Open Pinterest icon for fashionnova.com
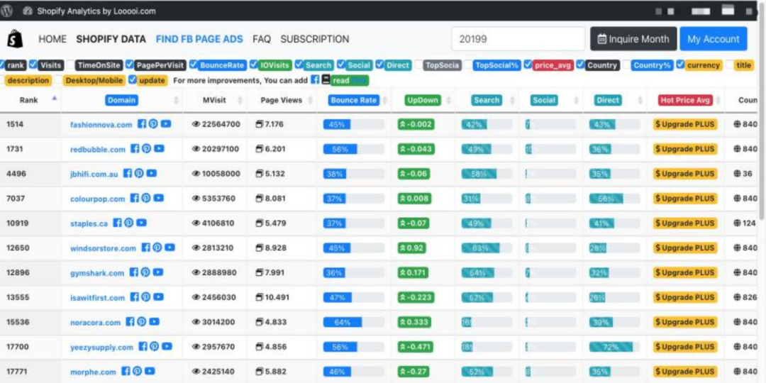The image size is (766, 383). (153, 124)
